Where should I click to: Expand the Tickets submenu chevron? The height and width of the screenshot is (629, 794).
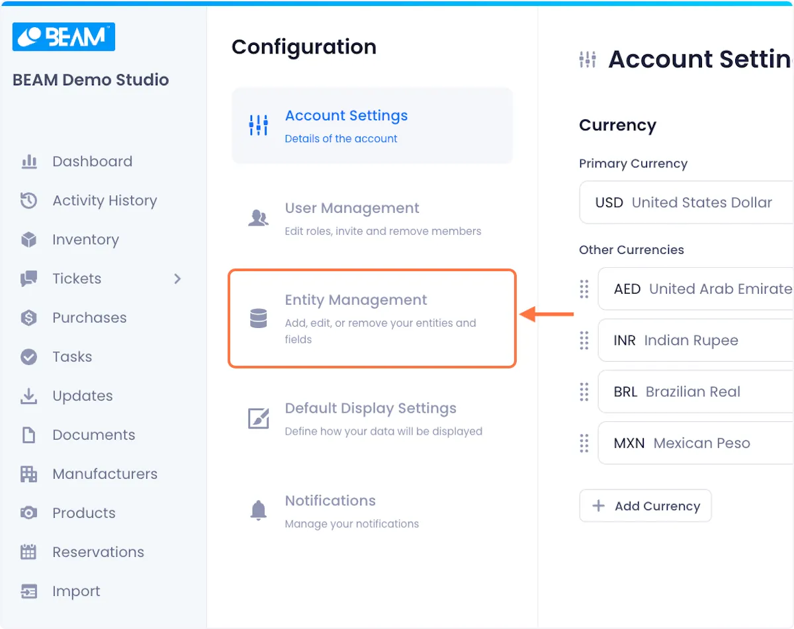177,278
